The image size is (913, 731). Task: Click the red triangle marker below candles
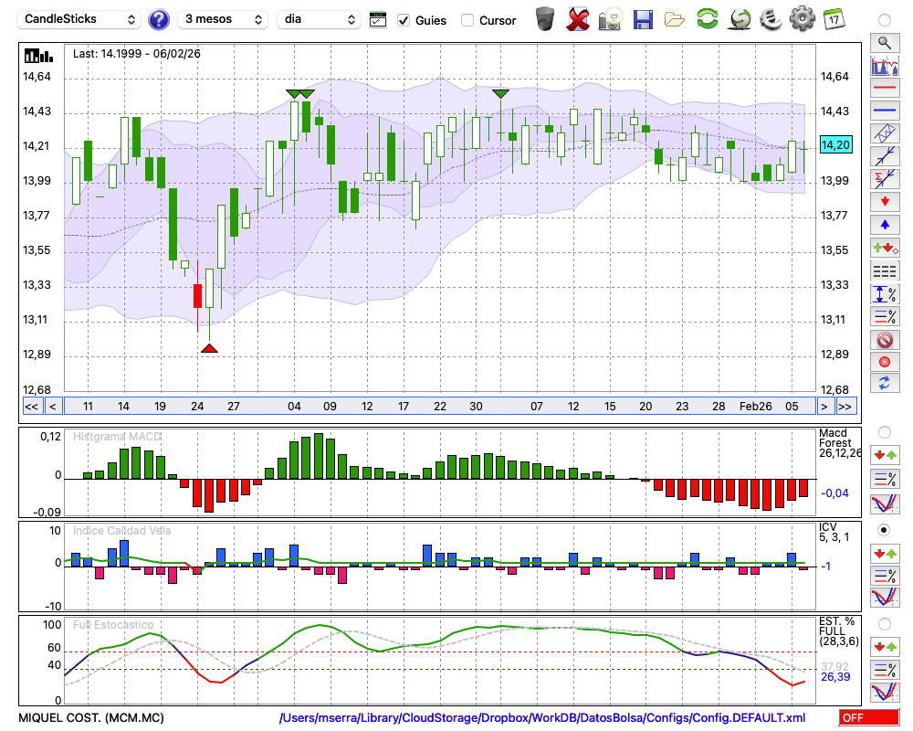click(x=209, y=348)
